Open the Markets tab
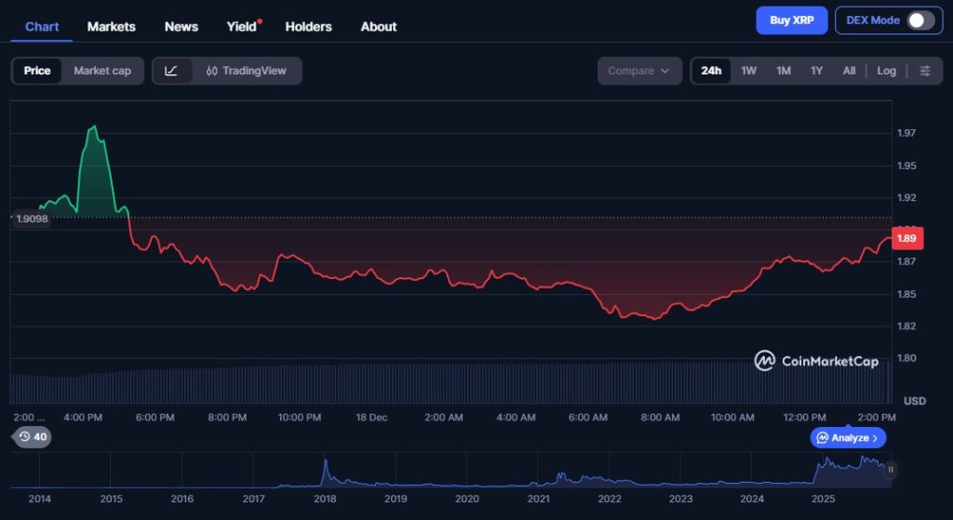The image size is (953, 520). point(111,26)
